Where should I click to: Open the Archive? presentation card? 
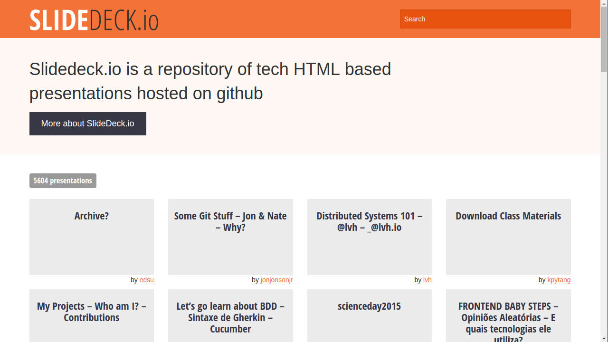[x=92, y=237]
